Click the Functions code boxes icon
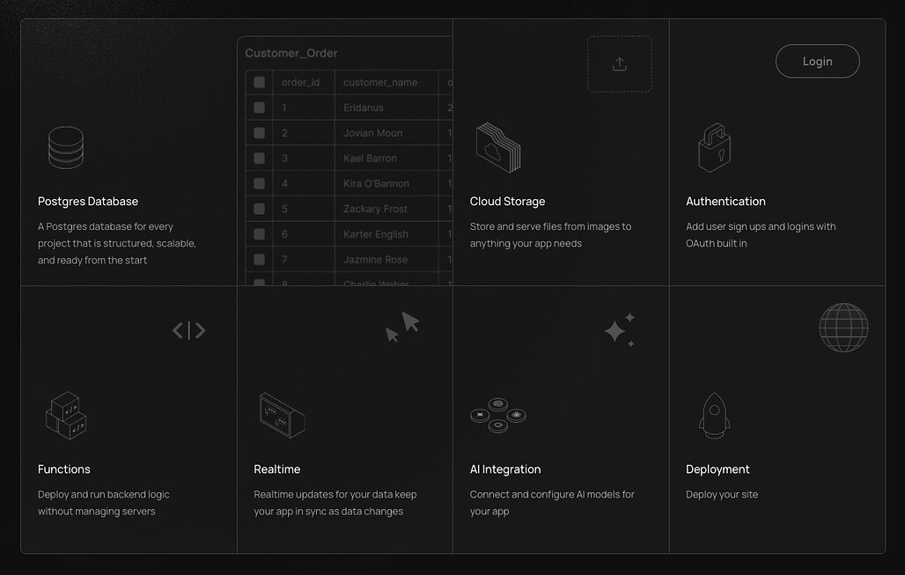The image size is (905, 575). coord(66,416)
